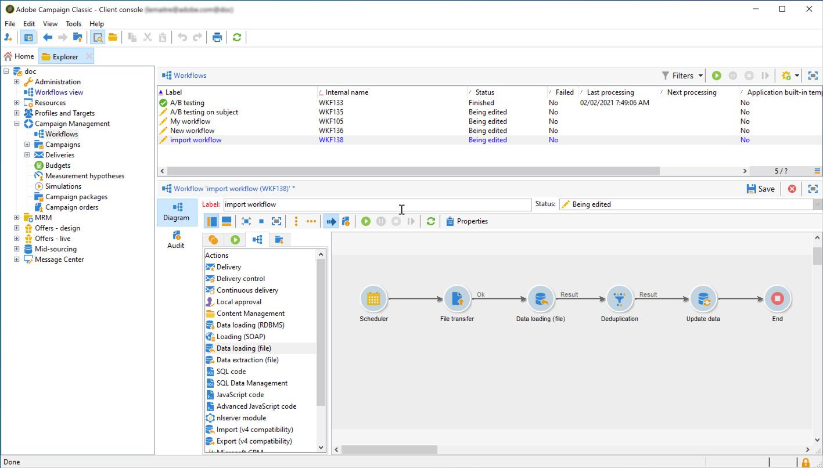Print using the printer icon in the main toolbar
The image size is (823, 468).
coord(217,37)
